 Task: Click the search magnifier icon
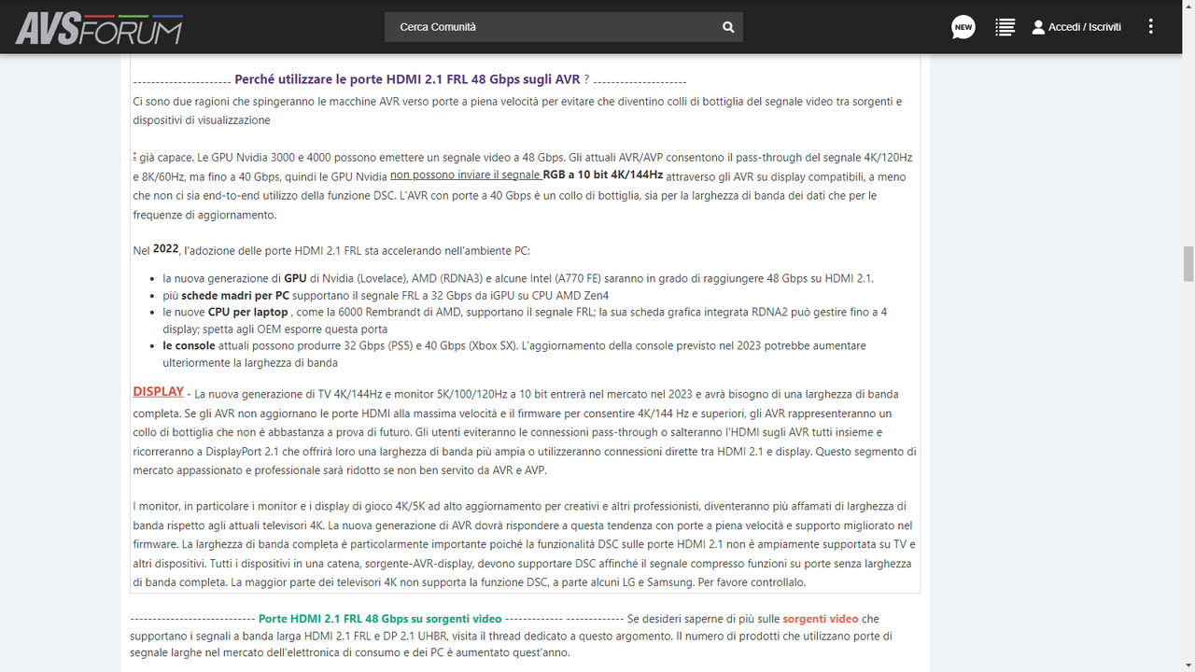point(728,27)
